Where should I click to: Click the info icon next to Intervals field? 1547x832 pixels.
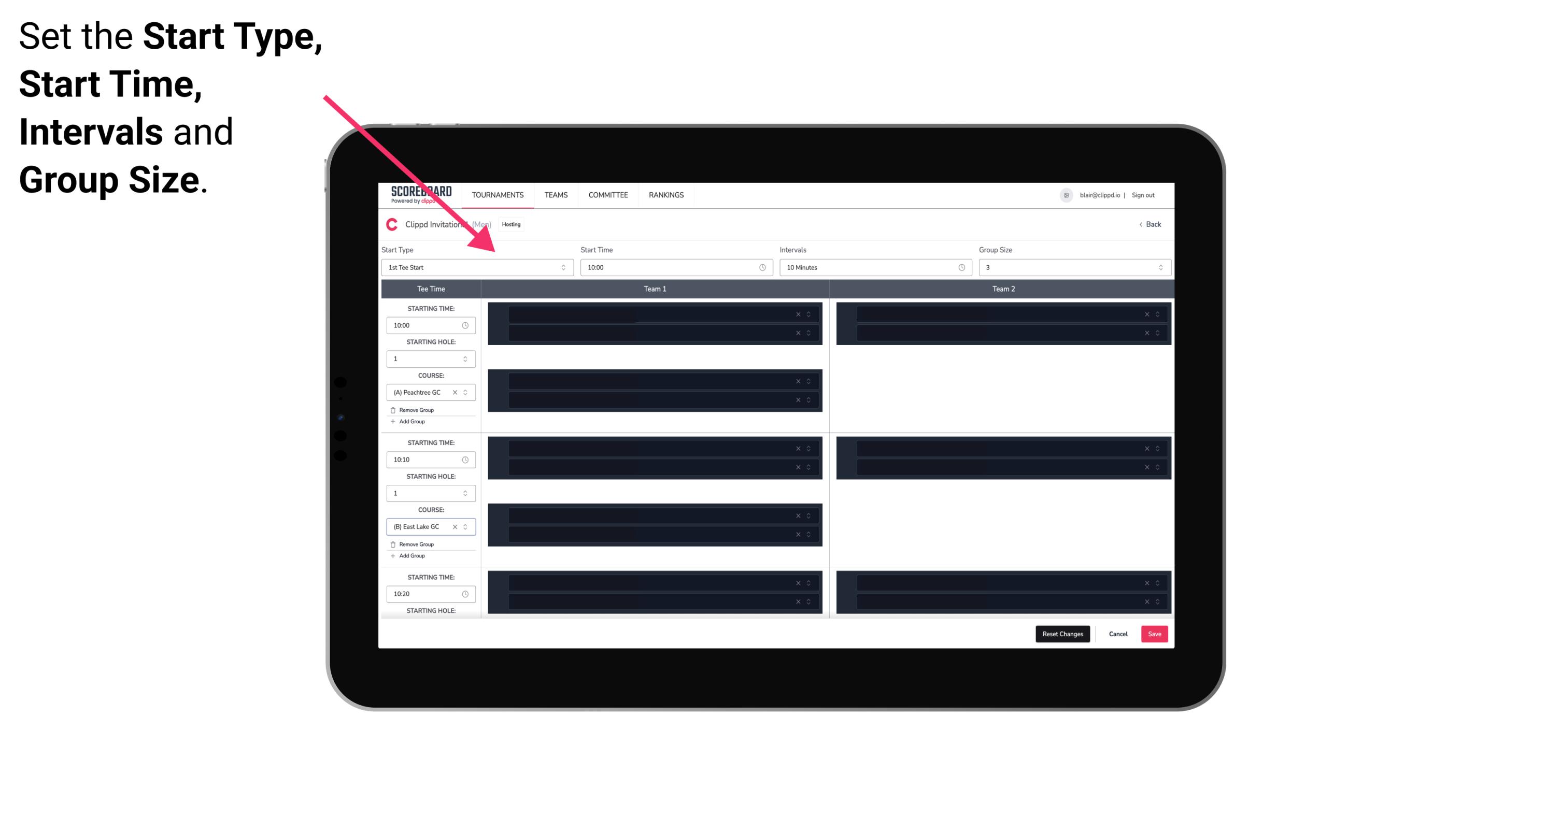(960, 267)
